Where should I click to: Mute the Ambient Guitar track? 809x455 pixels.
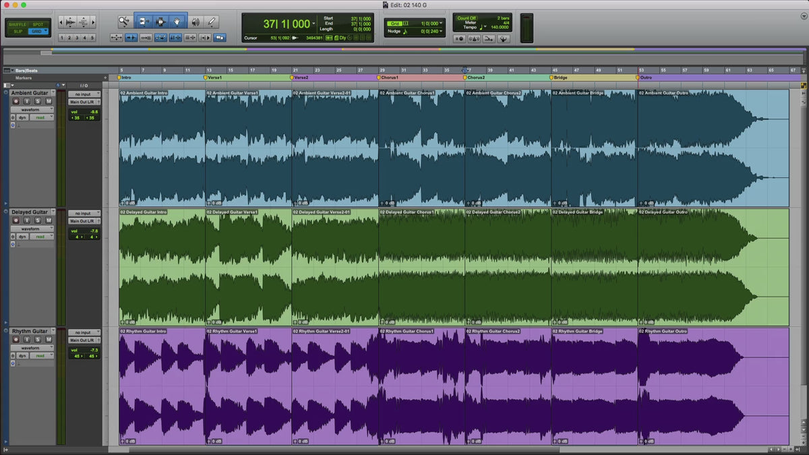tap(49, 101)
